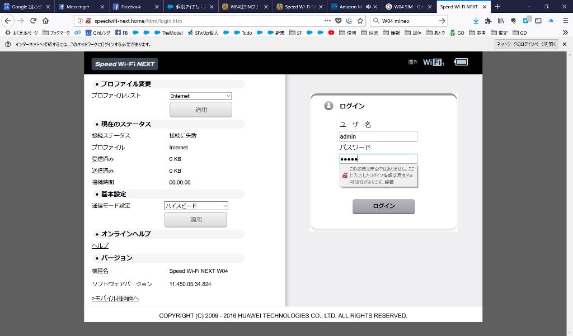Open the あとで bookmarks folder
573x336 pixels.
click(435, 32)
